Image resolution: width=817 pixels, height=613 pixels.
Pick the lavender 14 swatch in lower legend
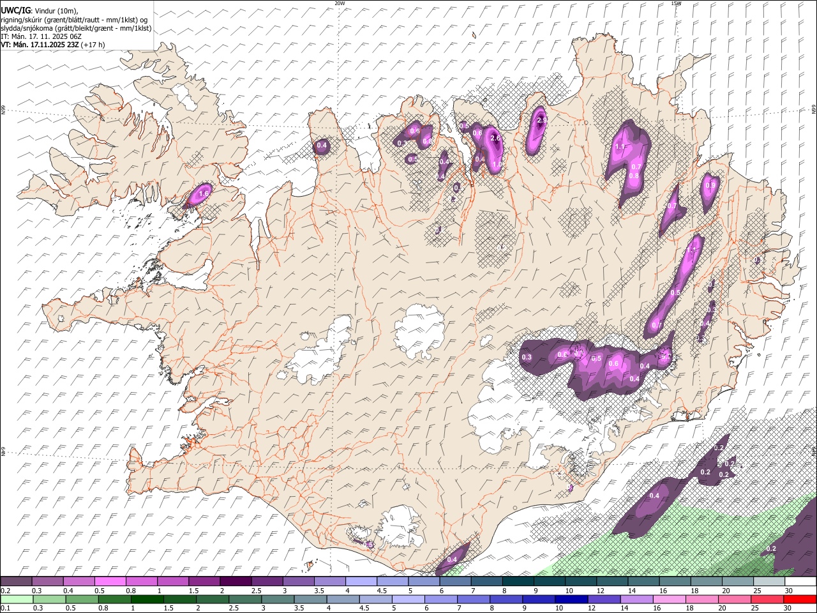pyautogui.click(x=636, y=599)
